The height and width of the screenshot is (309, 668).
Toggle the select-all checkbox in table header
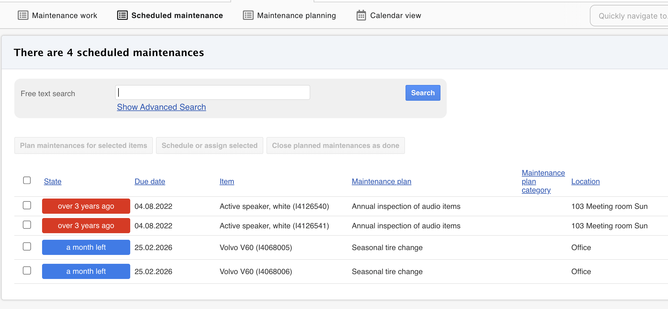[x=27, y=180]
